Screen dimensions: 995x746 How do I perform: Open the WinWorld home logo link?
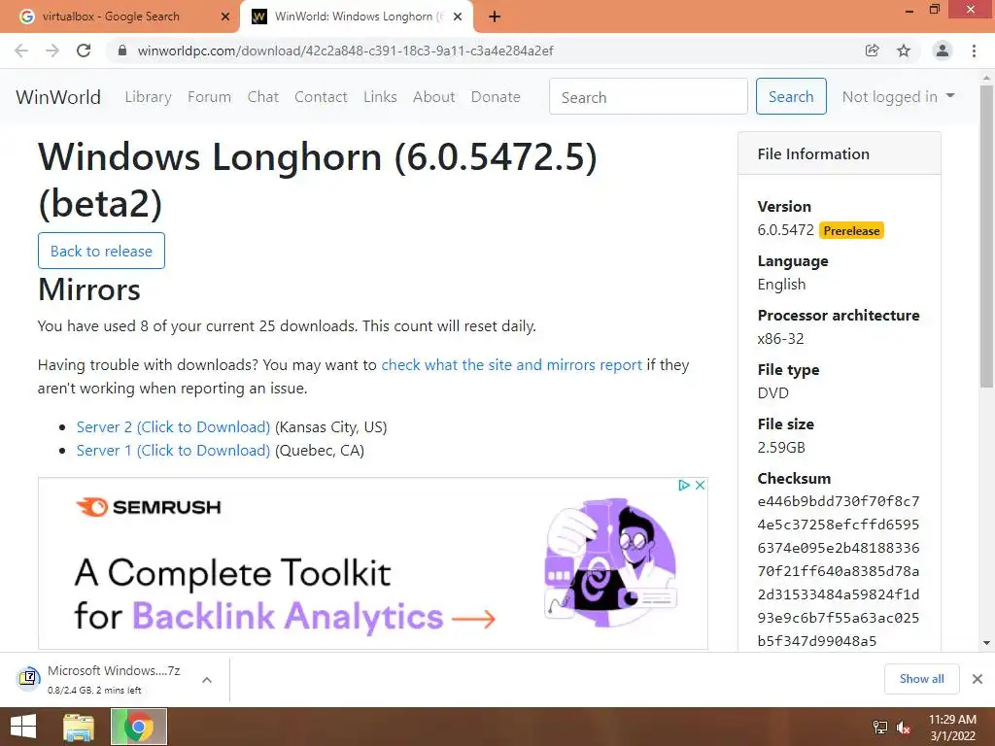pyautogui.click(x=58, y=97)
